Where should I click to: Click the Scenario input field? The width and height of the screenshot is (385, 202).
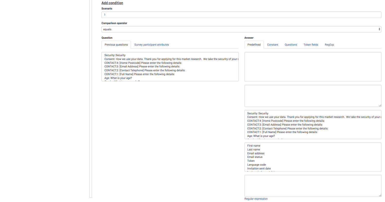click(x=241, y=15)
